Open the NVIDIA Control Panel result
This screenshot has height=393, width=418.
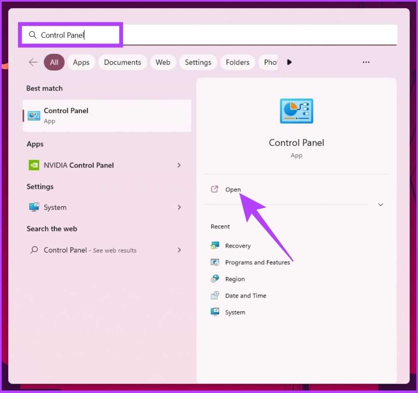click(x=106, y=165)
